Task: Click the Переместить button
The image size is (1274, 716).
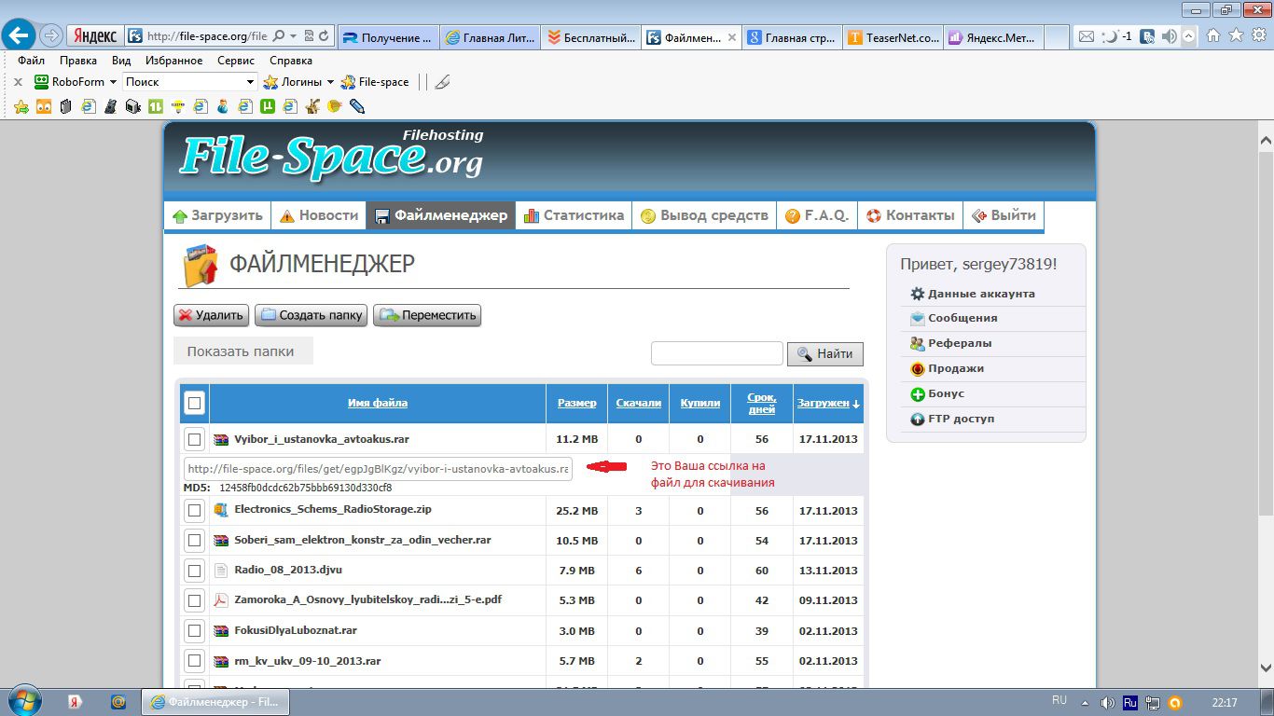Action: point(427,315)
